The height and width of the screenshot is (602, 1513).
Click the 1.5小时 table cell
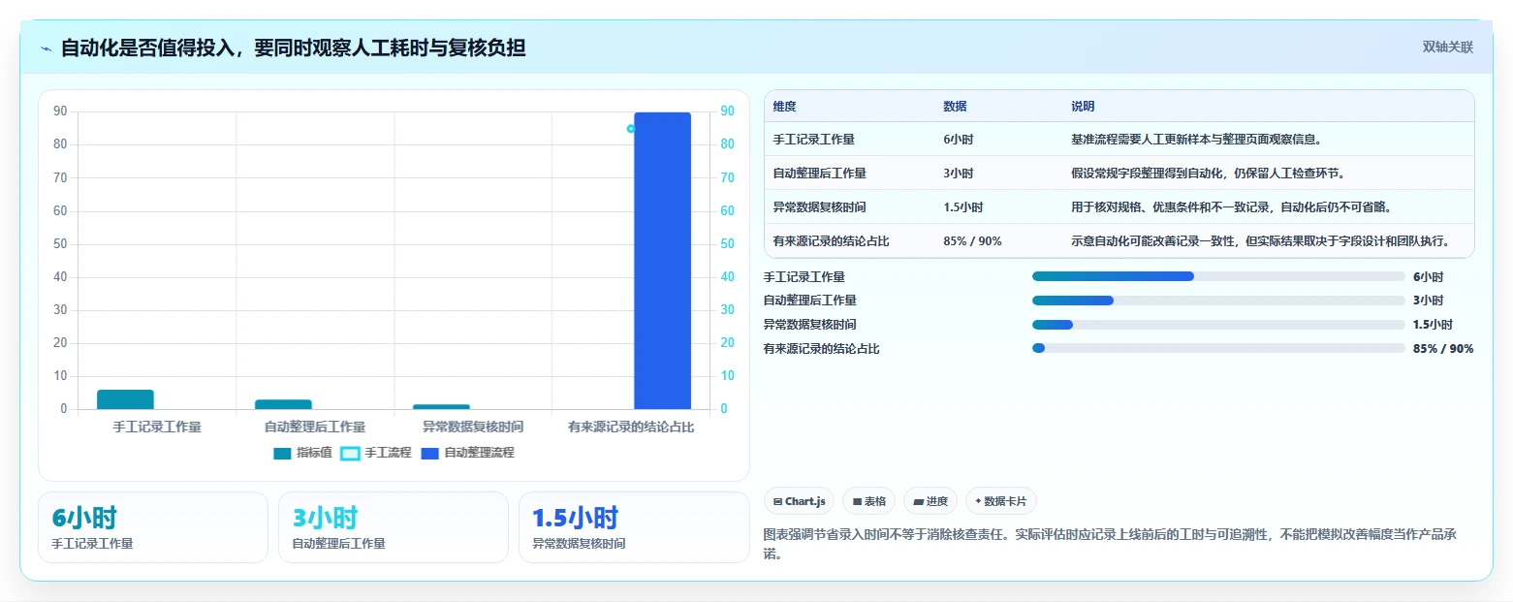962,207
